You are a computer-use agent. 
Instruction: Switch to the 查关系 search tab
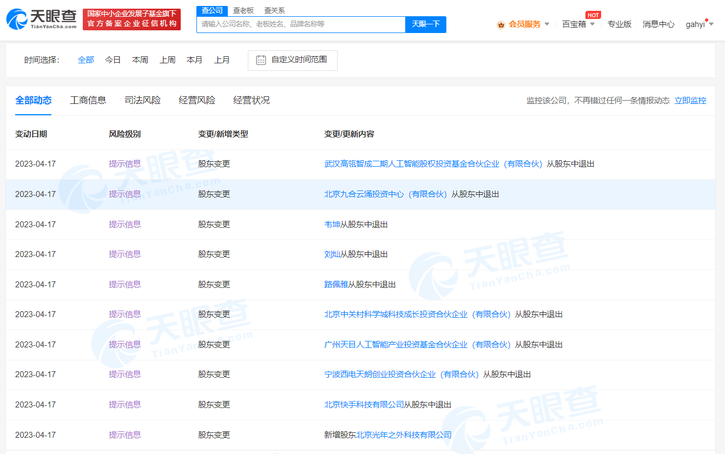[274, 11]
